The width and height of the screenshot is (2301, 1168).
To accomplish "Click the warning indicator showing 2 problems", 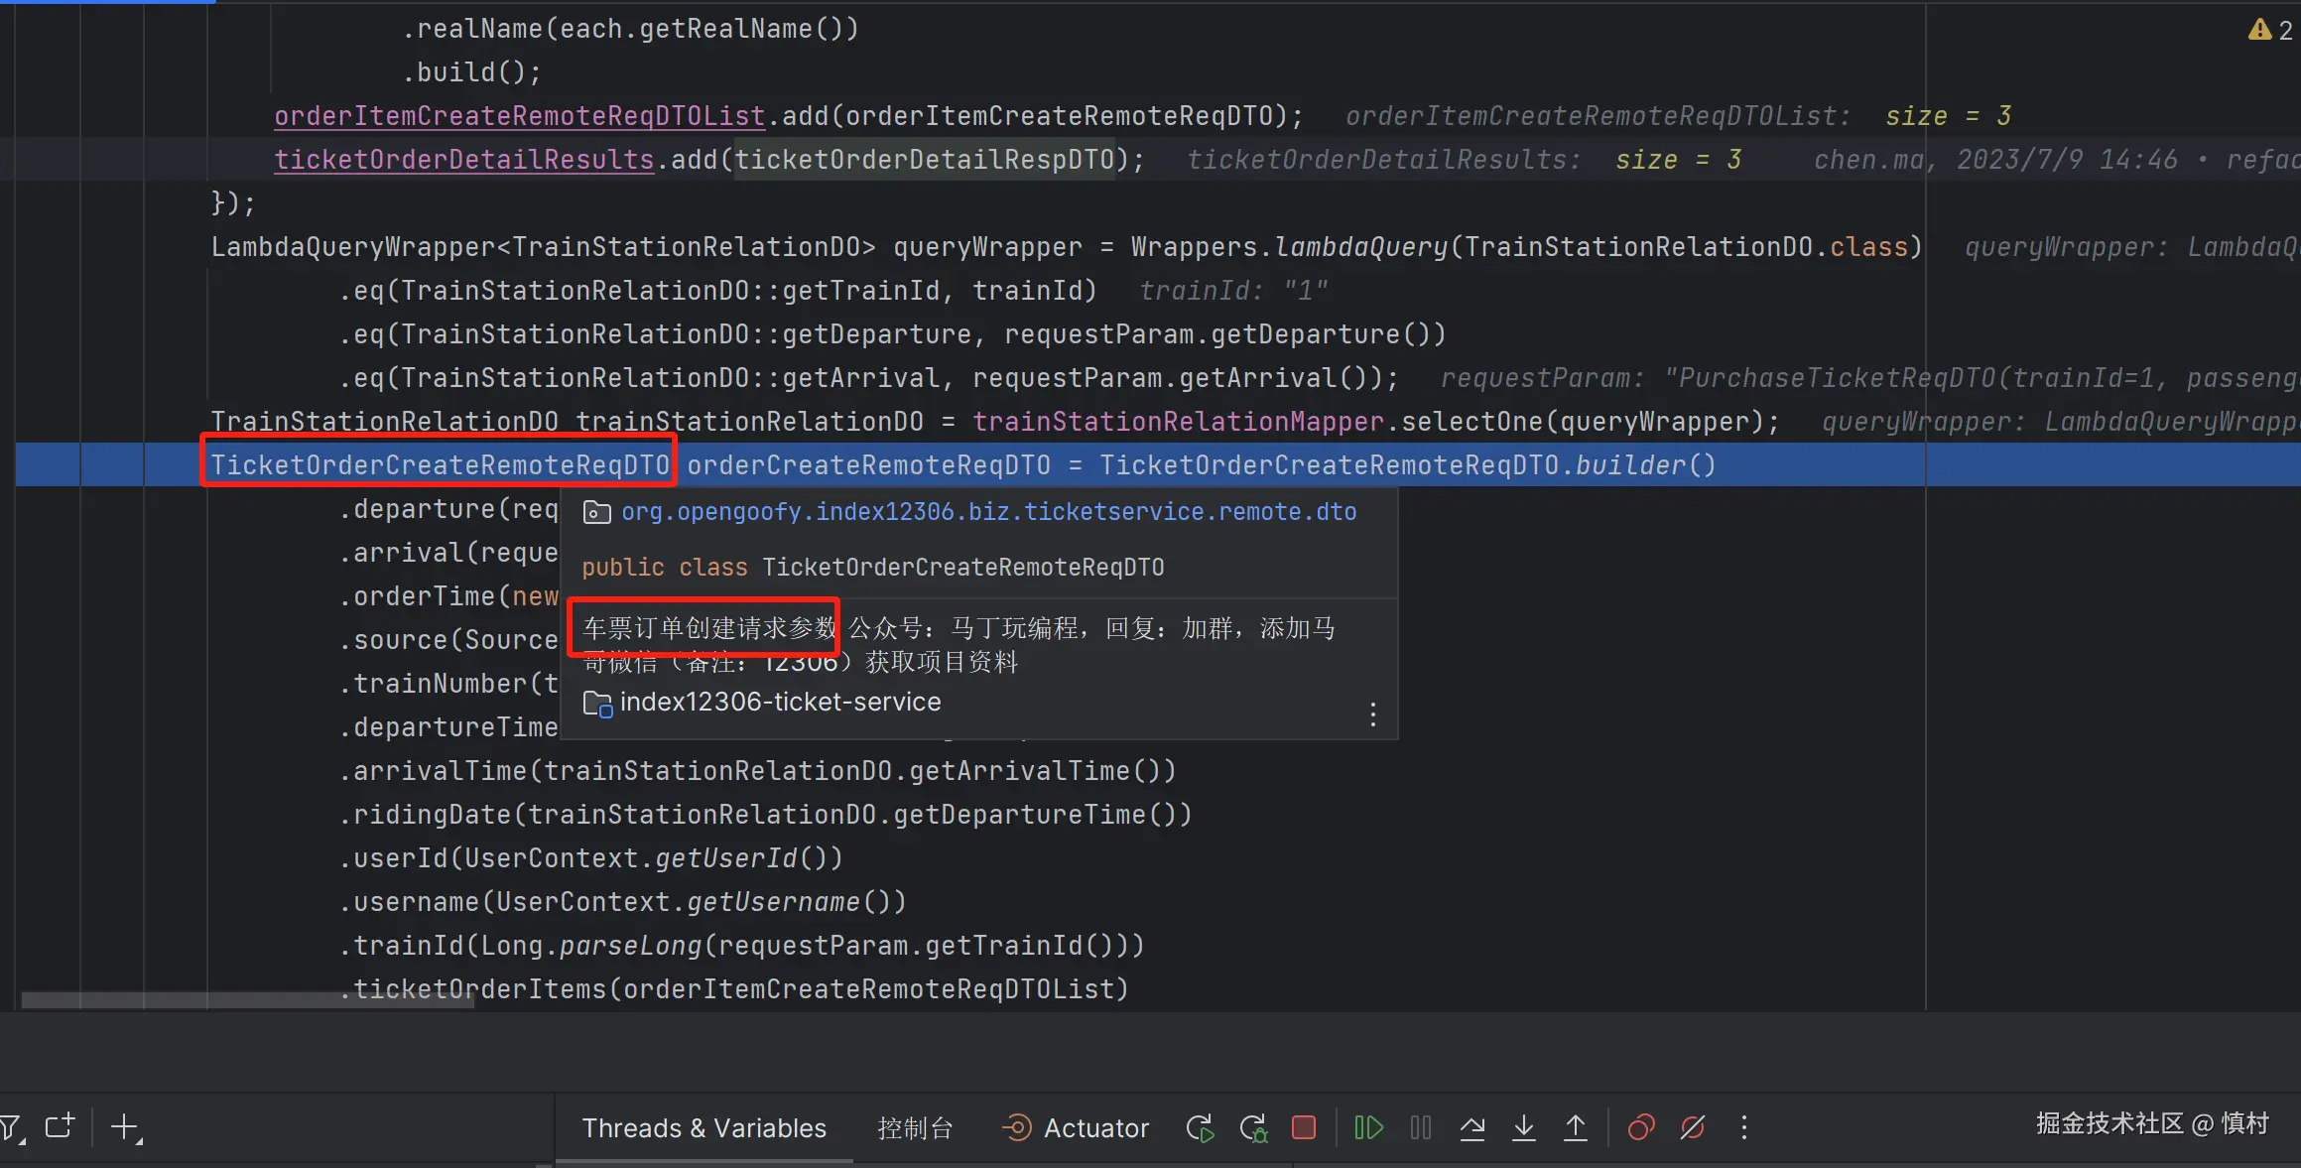I will tap(2270, 30).
